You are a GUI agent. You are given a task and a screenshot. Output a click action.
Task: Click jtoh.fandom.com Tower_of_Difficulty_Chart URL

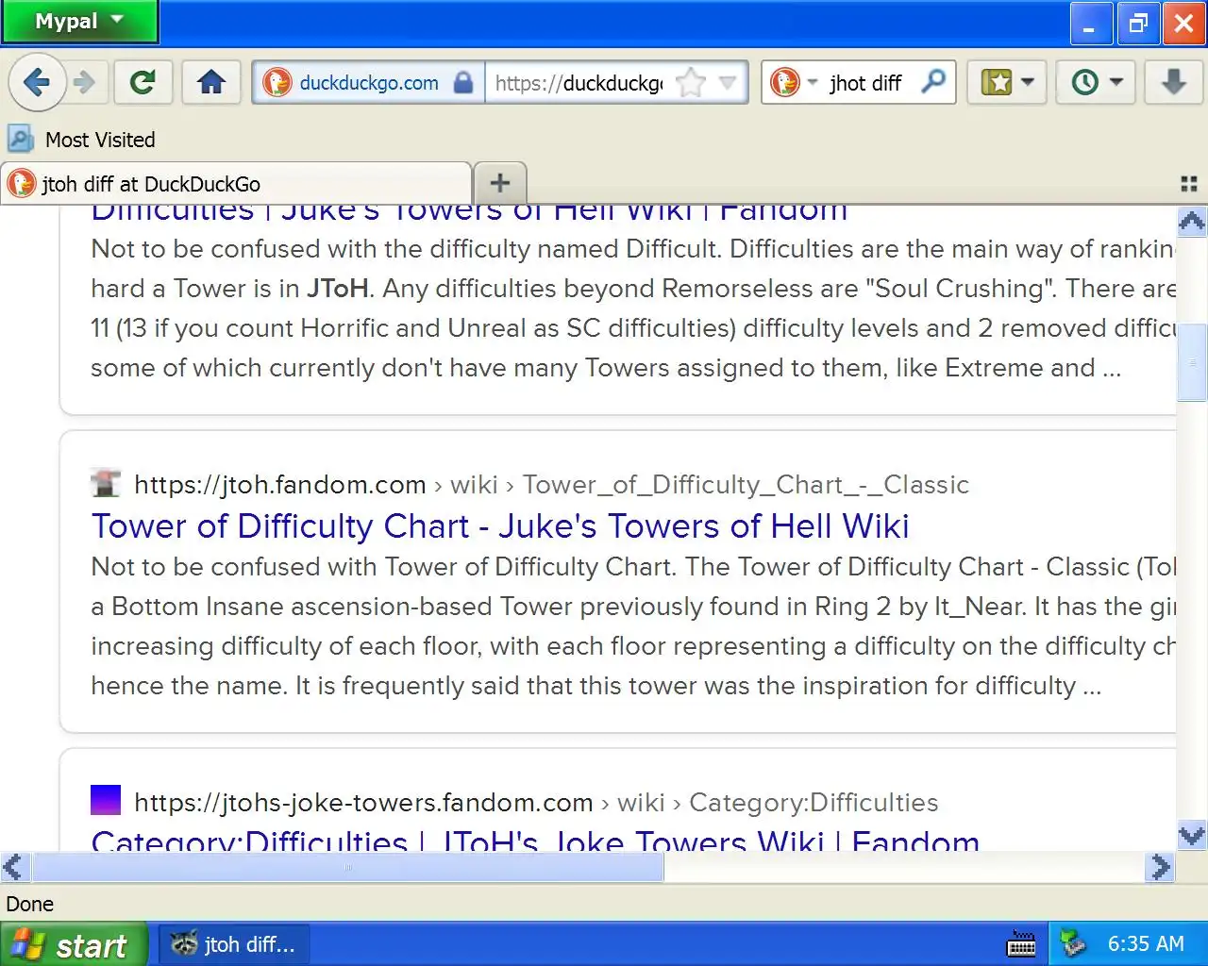pyautogui.click(x=551, y=485)
